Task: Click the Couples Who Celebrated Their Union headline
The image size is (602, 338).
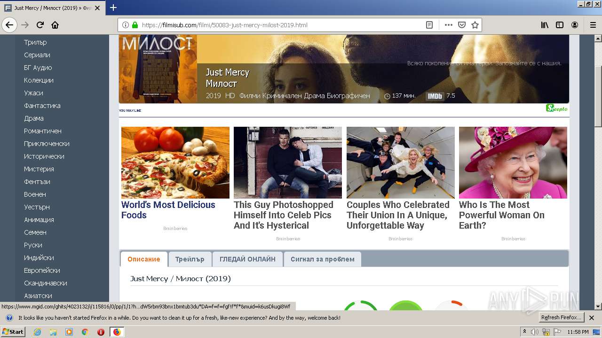Action: tap(398, 215)
